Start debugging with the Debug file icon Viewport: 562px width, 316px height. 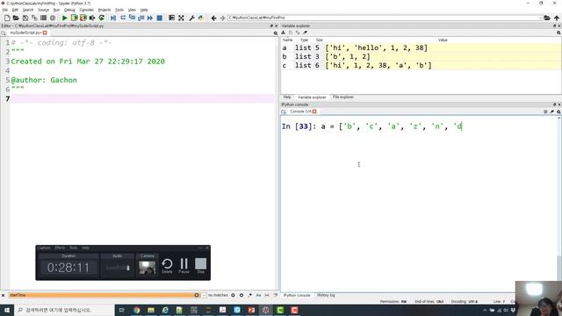coord(113,18)
